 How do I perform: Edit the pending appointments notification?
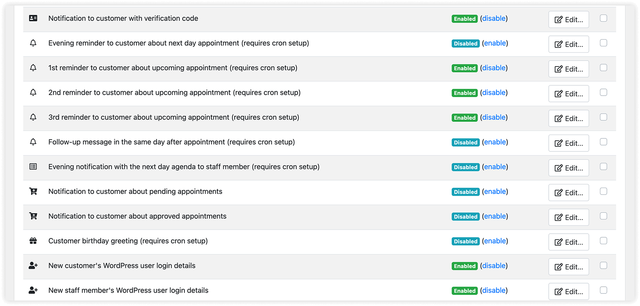pos(568,193)
